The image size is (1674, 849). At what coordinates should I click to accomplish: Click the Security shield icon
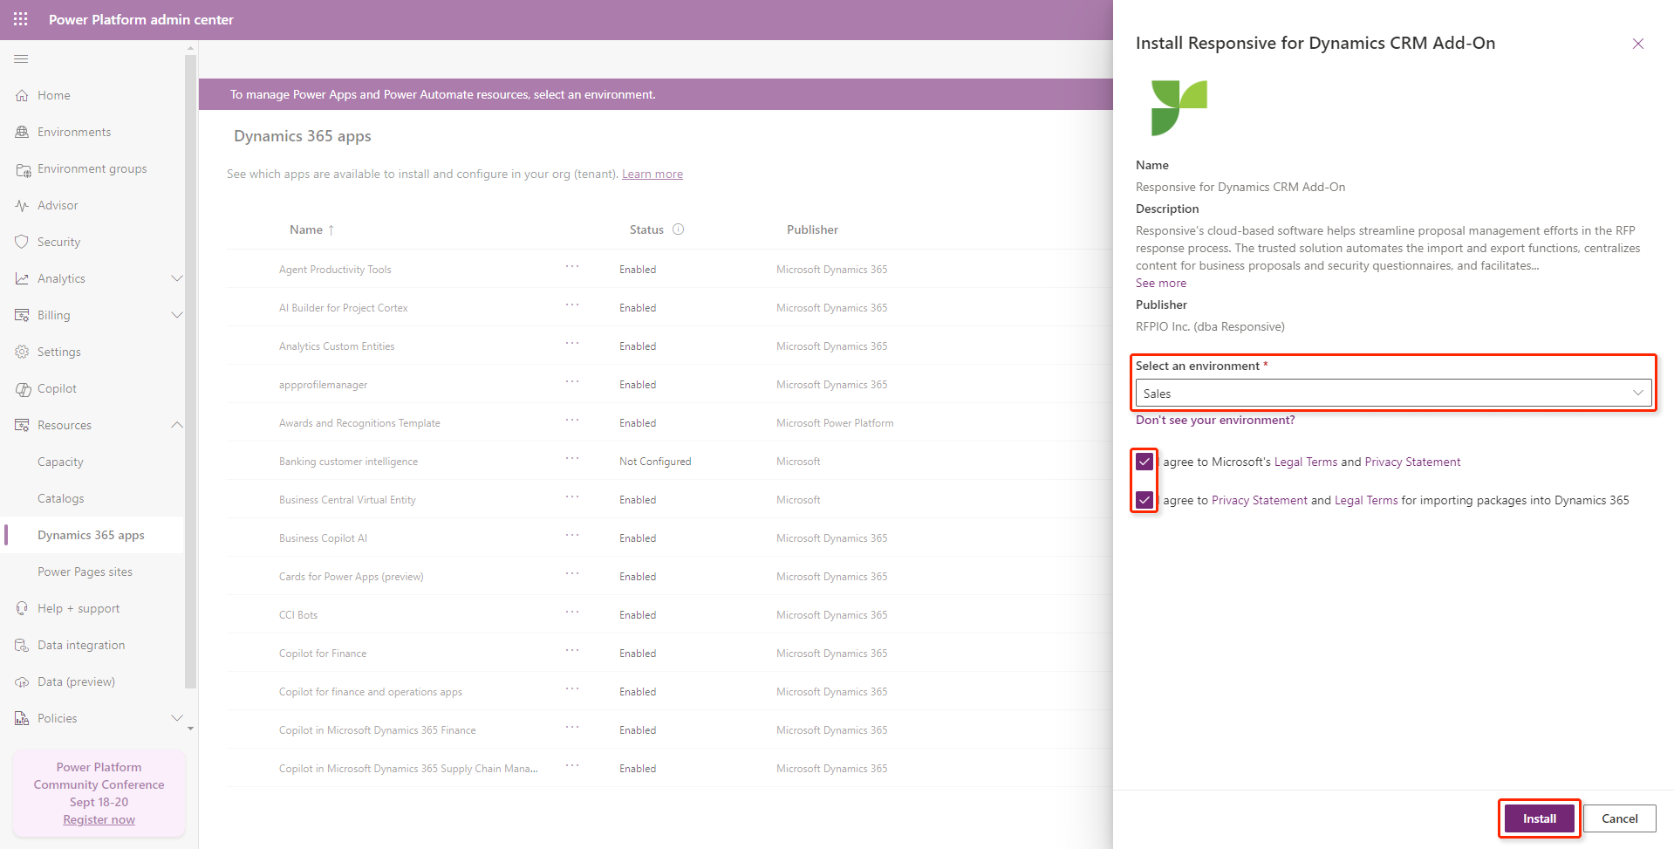click(22, 242)
